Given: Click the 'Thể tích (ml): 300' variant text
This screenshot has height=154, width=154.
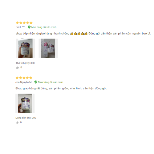Looking at the screenshot, I should click(x=25, y=63).
